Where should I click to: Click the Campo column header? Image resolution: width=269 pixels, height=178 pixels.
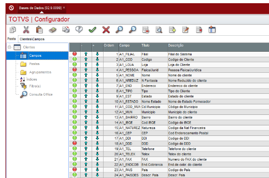130,47
